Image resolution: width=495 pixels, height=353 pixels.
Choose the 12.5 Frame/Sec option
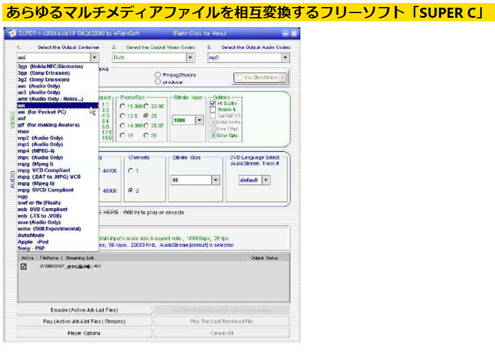[x=122, y=116]
